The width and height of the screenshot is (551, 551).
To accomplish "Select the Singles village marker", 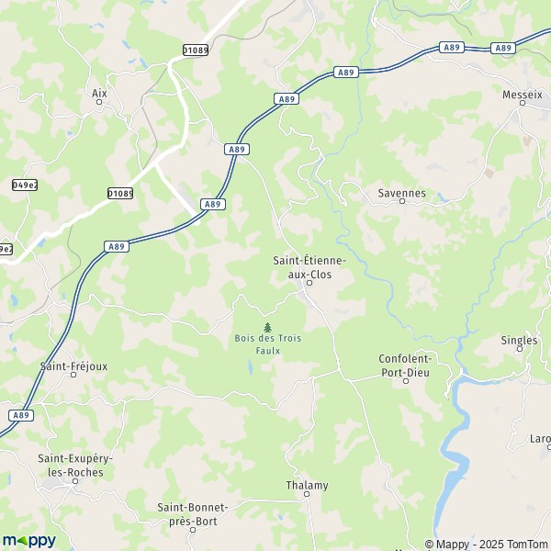I will pyautogui.click(x=520, y=349).
